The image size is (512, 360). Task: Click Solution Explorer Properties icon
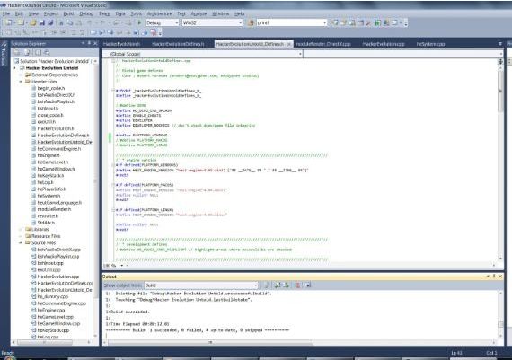coord(17,53)
